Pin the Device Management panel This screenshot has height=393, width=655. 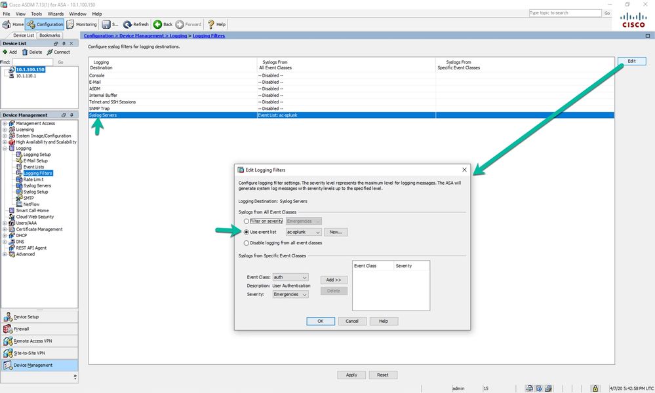(x=72, y=115)
